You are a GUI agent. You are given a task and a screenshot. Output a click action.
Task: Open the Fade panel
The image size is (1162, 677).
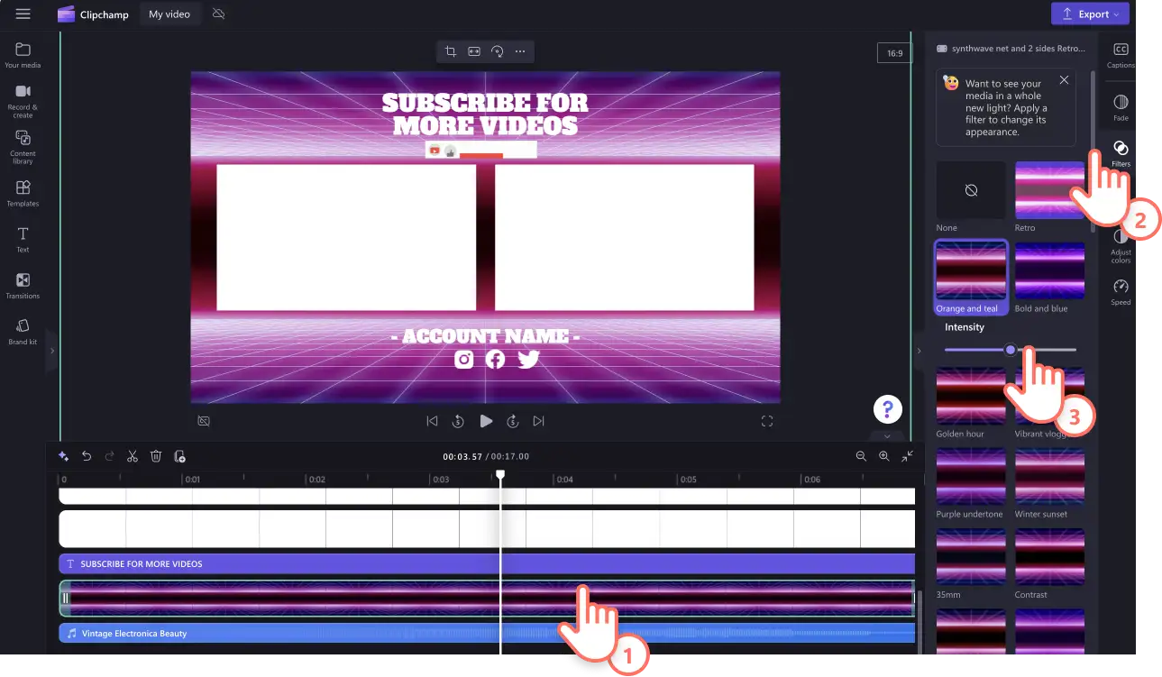pos(1121,107)
